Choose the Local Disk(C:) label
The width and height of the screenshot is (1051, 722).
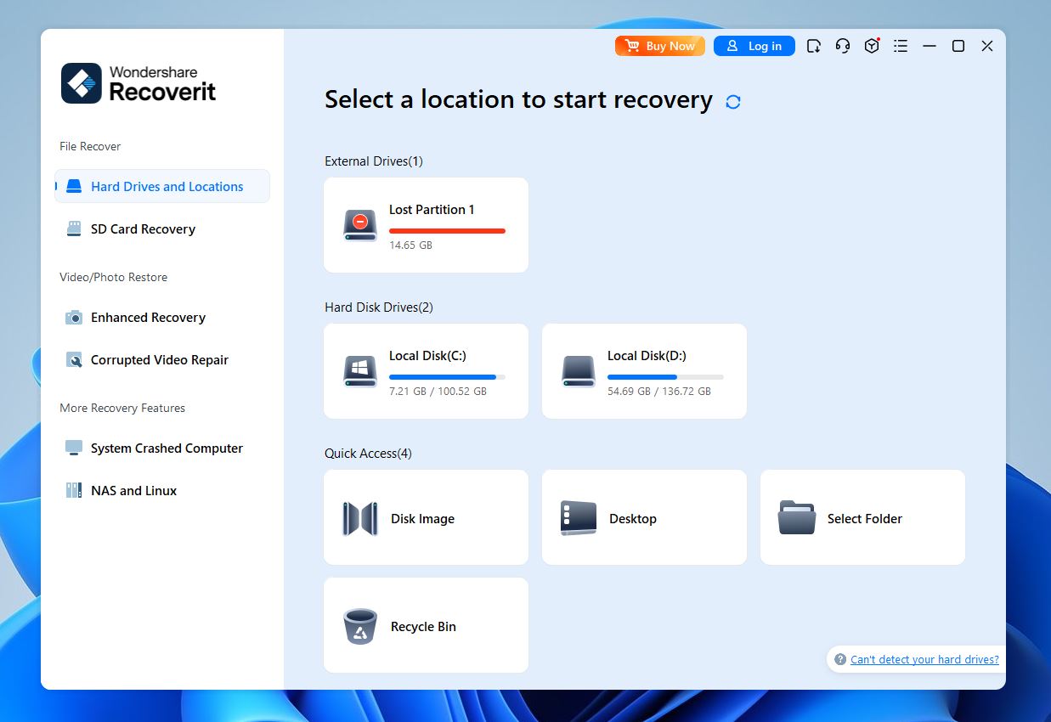tap(427, 356)
